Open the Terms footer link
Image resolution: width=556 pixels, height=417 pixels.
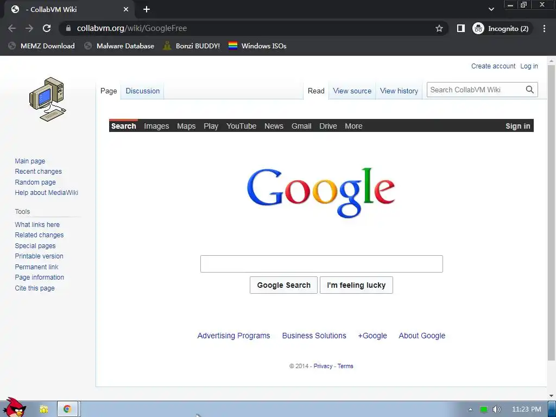pos(345,366)
